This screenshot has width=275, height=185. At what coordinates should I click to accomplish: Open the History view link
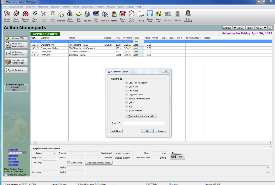[12, 158]
